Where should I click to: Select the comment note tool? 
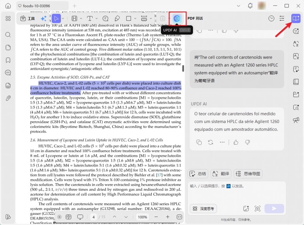105,18
